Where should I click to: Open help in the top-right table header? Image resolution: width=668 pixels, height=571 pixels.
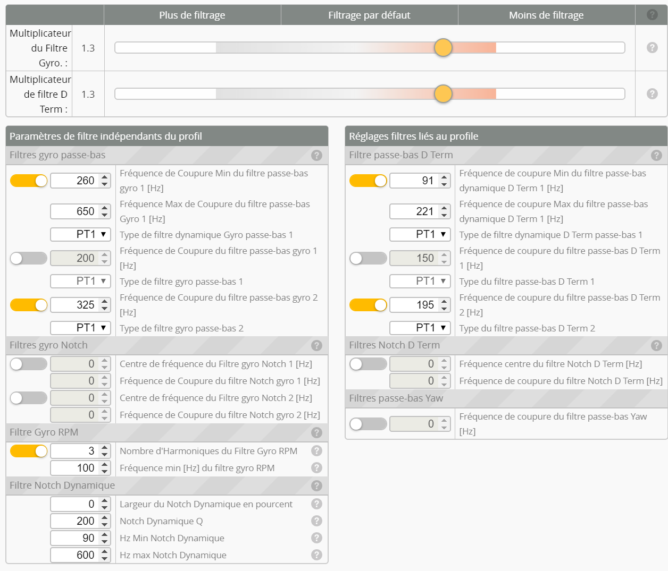(652, 14)
